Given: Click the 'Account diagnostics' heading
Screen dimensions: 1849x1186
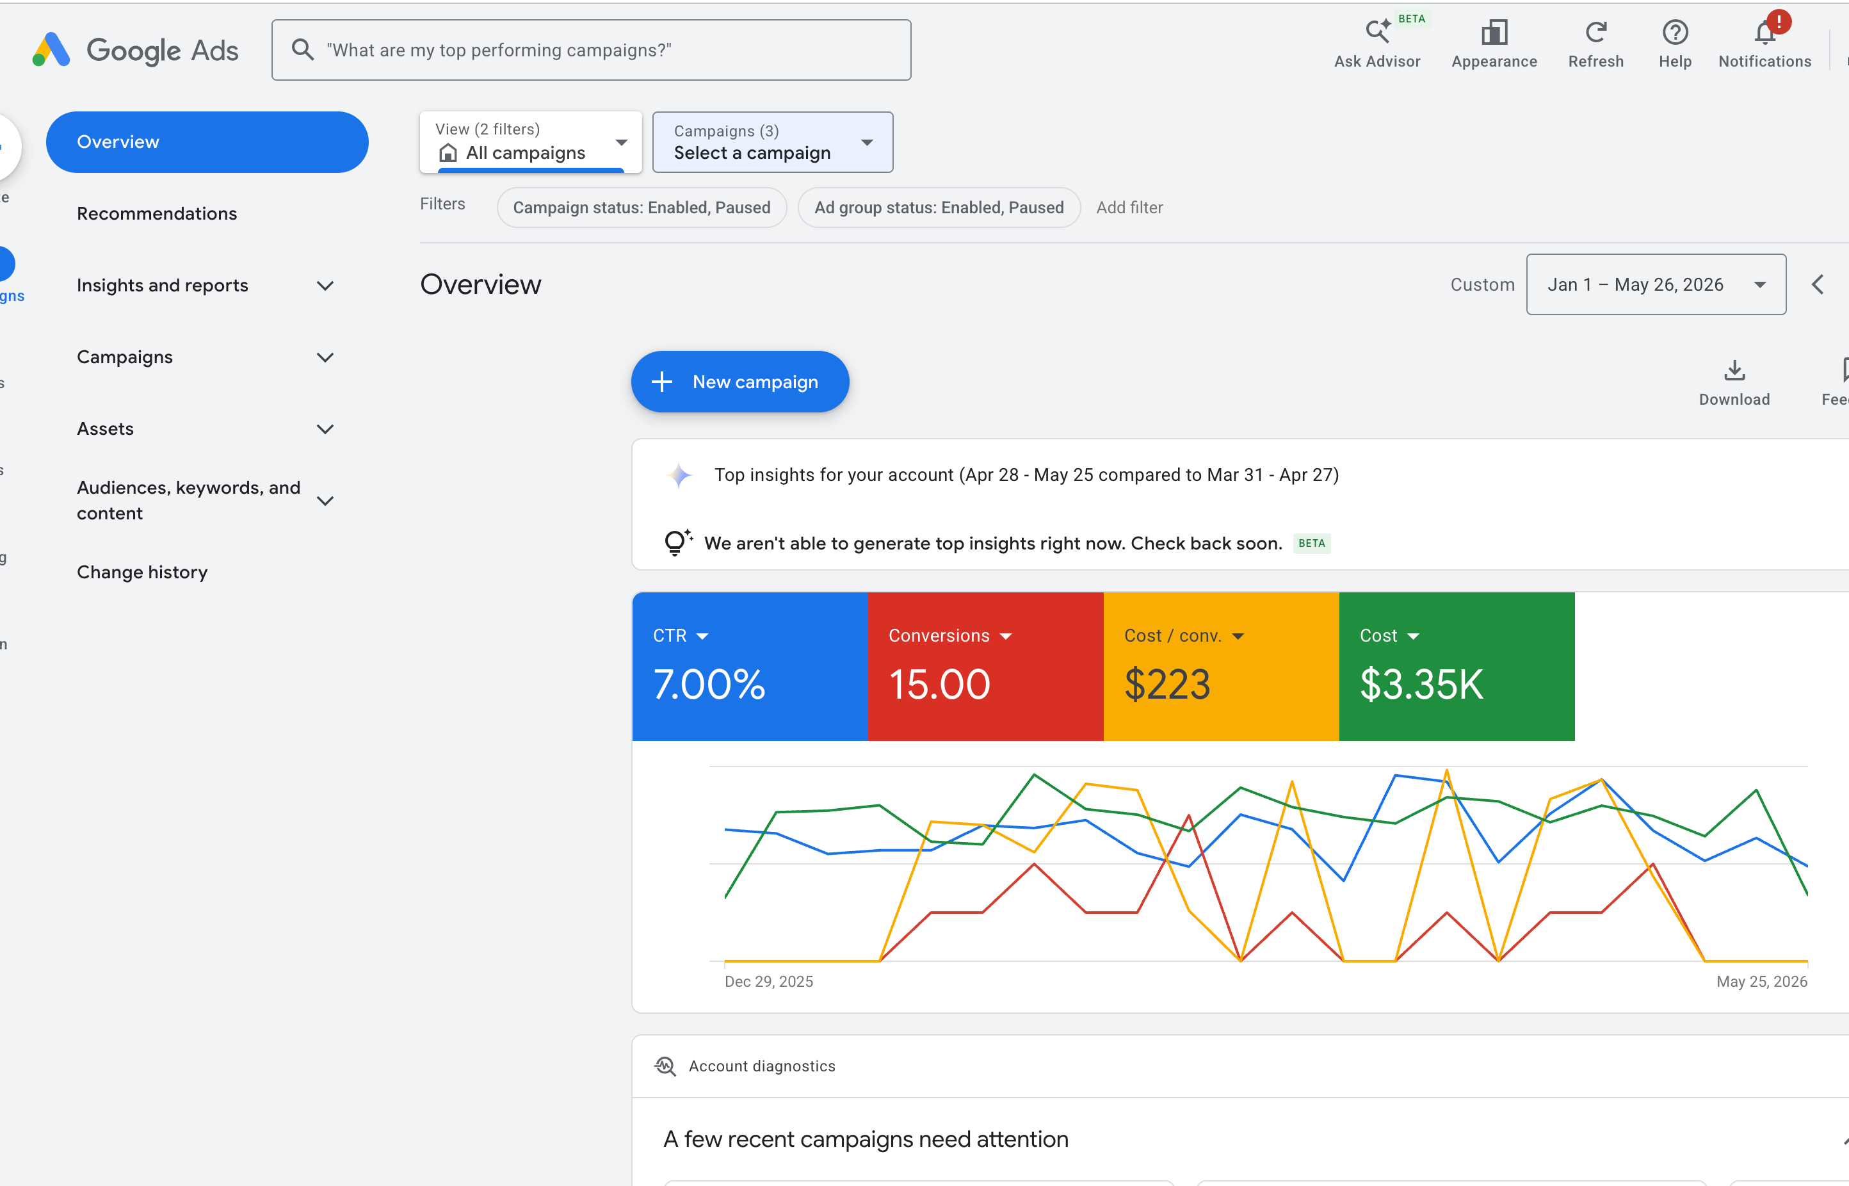Looking at the screenshot, I should coord(761,1066).
